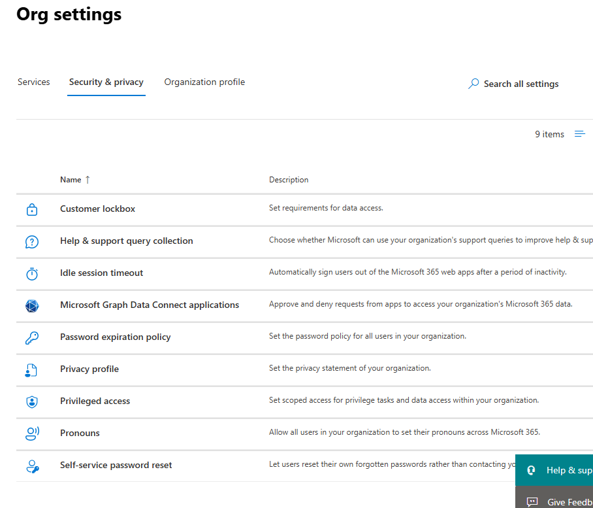The image size is (593, 508).
Task: Open Idle session timeout settings
Action: pos(101,273)
